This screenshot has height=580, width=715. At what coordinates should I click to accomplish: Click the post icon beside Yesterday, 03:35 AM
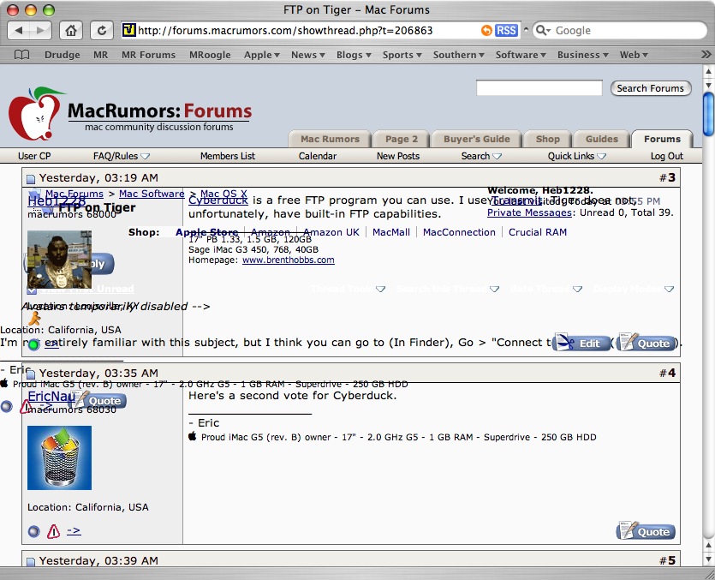30,374
